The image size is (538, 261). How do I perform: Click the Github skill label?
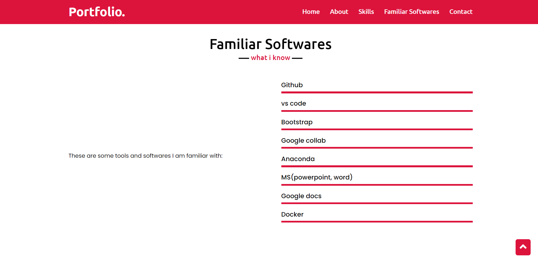click(292, 85)
